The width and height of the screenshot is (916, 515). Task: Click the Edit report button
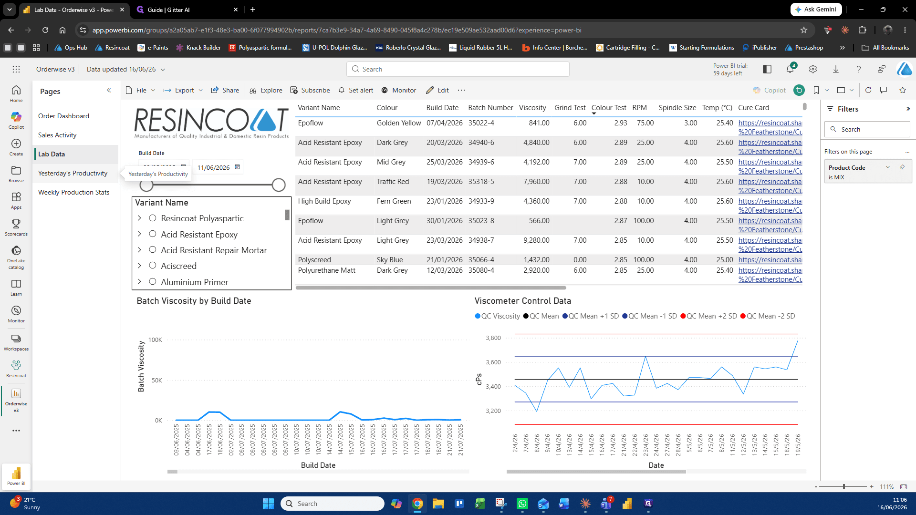click(x=437, y=90)
